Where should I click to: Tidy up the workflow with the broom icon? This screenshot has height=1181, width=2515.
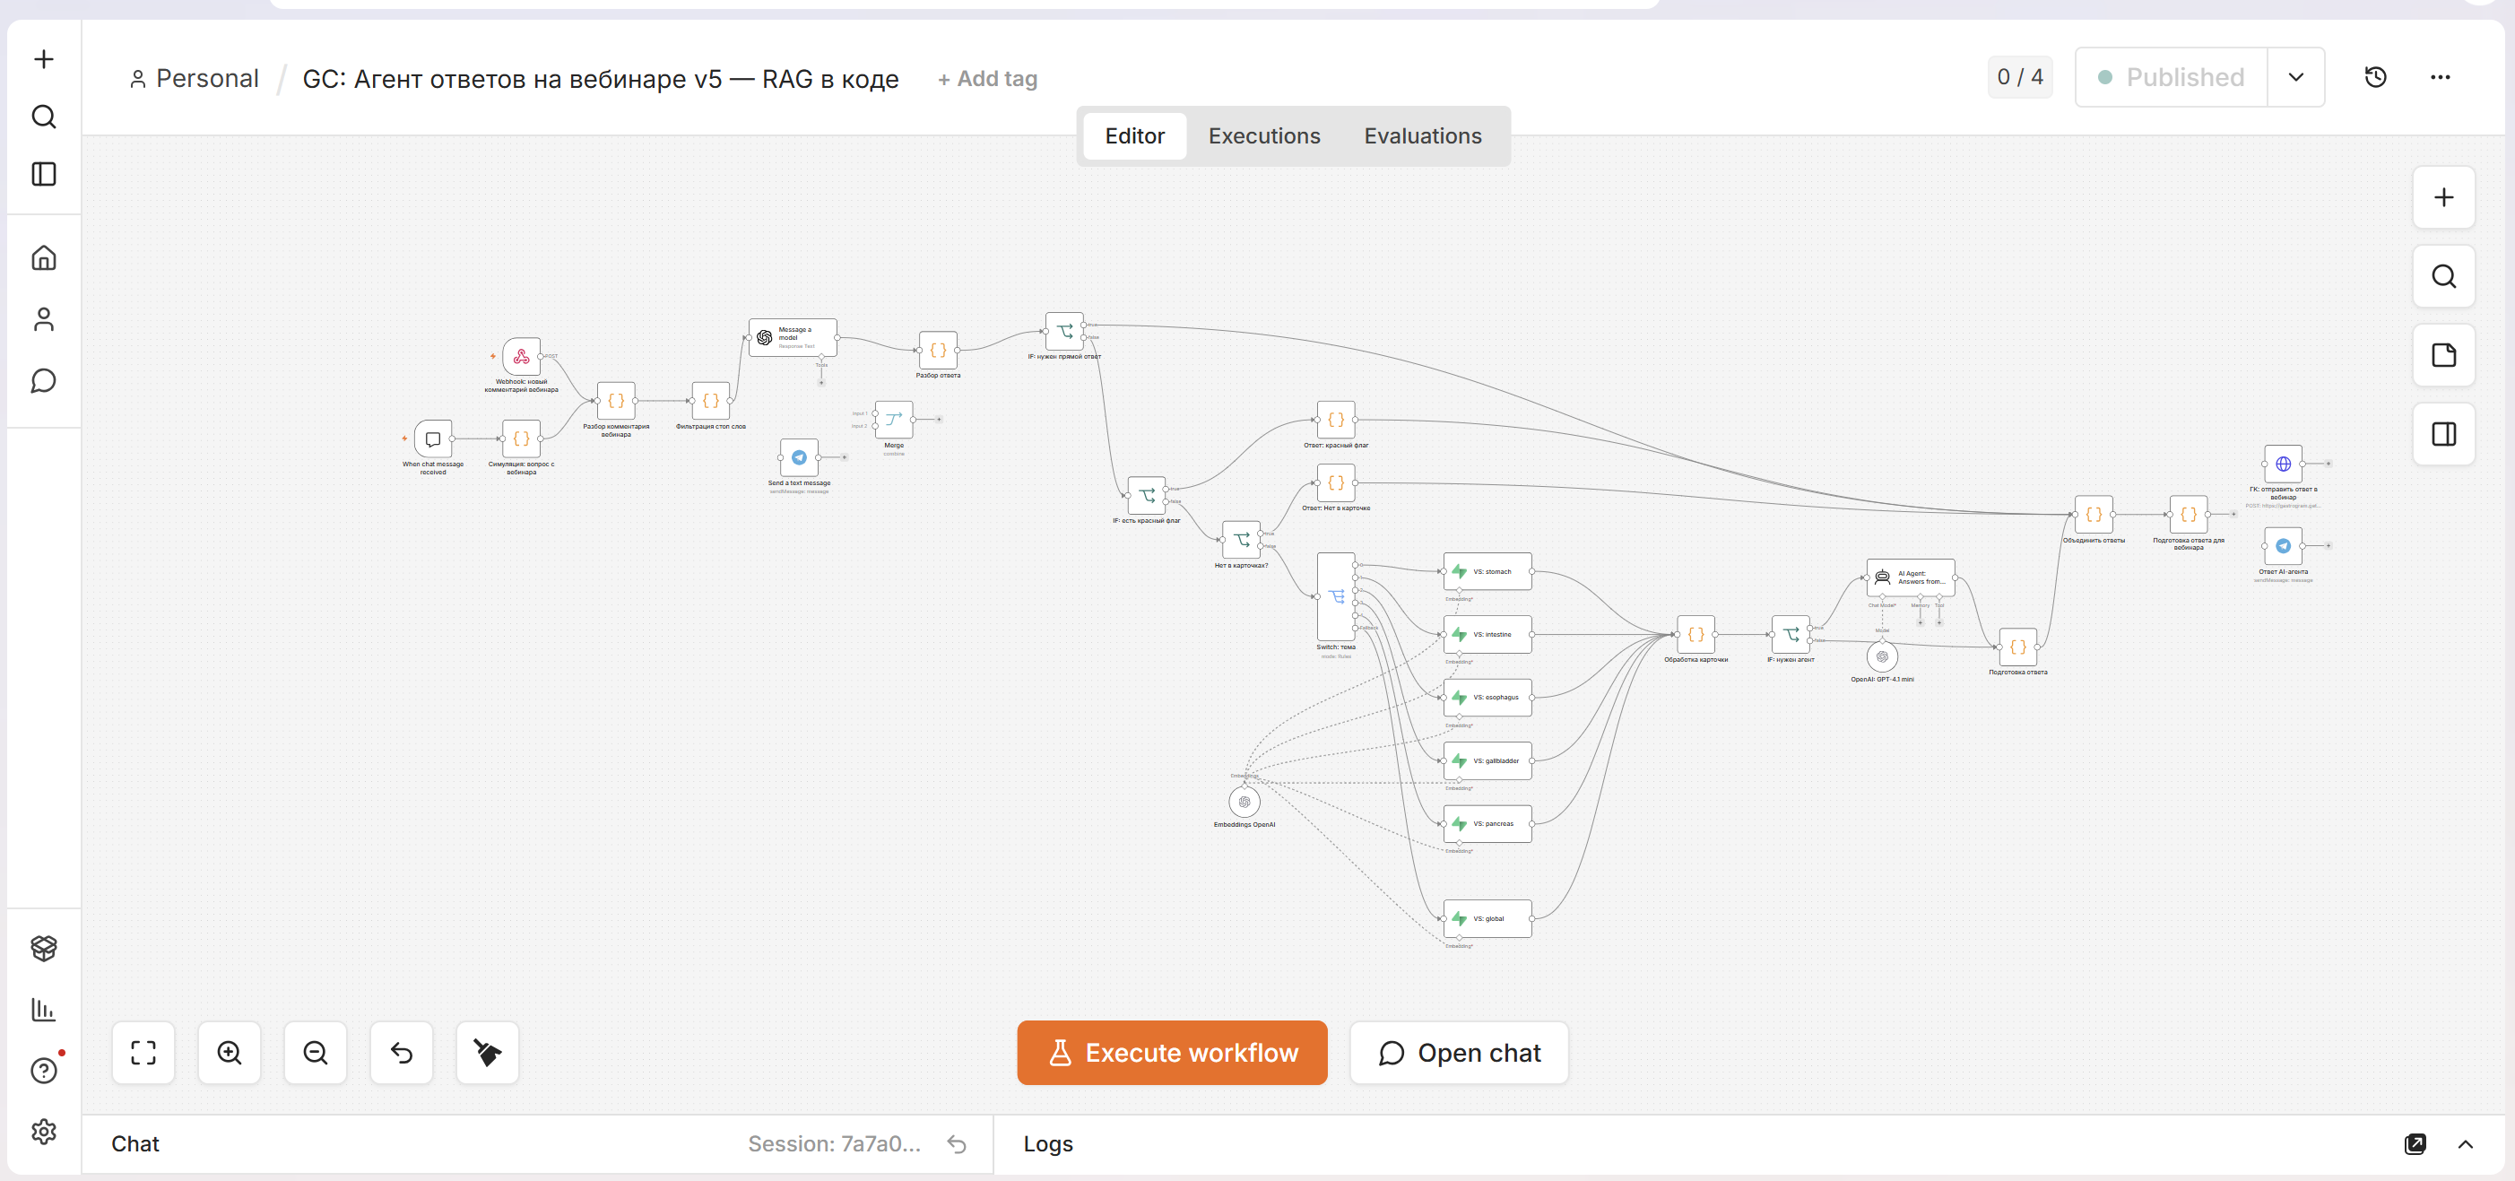pyautogui.click(x=487, y=1052)
